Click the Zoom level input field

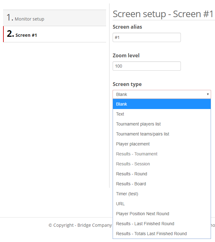click(146, 66)
